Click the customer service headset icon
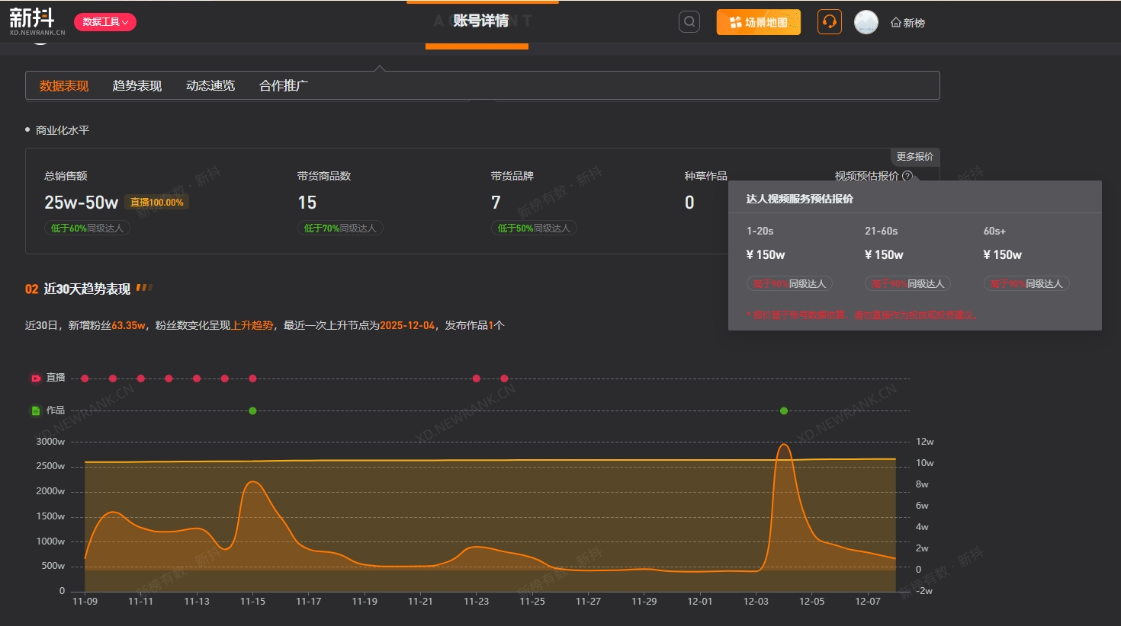Viewport: 1121px width, 626px height. tap(829, 22)
